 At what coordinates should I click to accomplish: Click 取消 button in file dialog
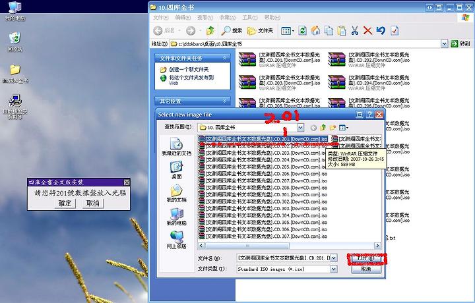366,269
